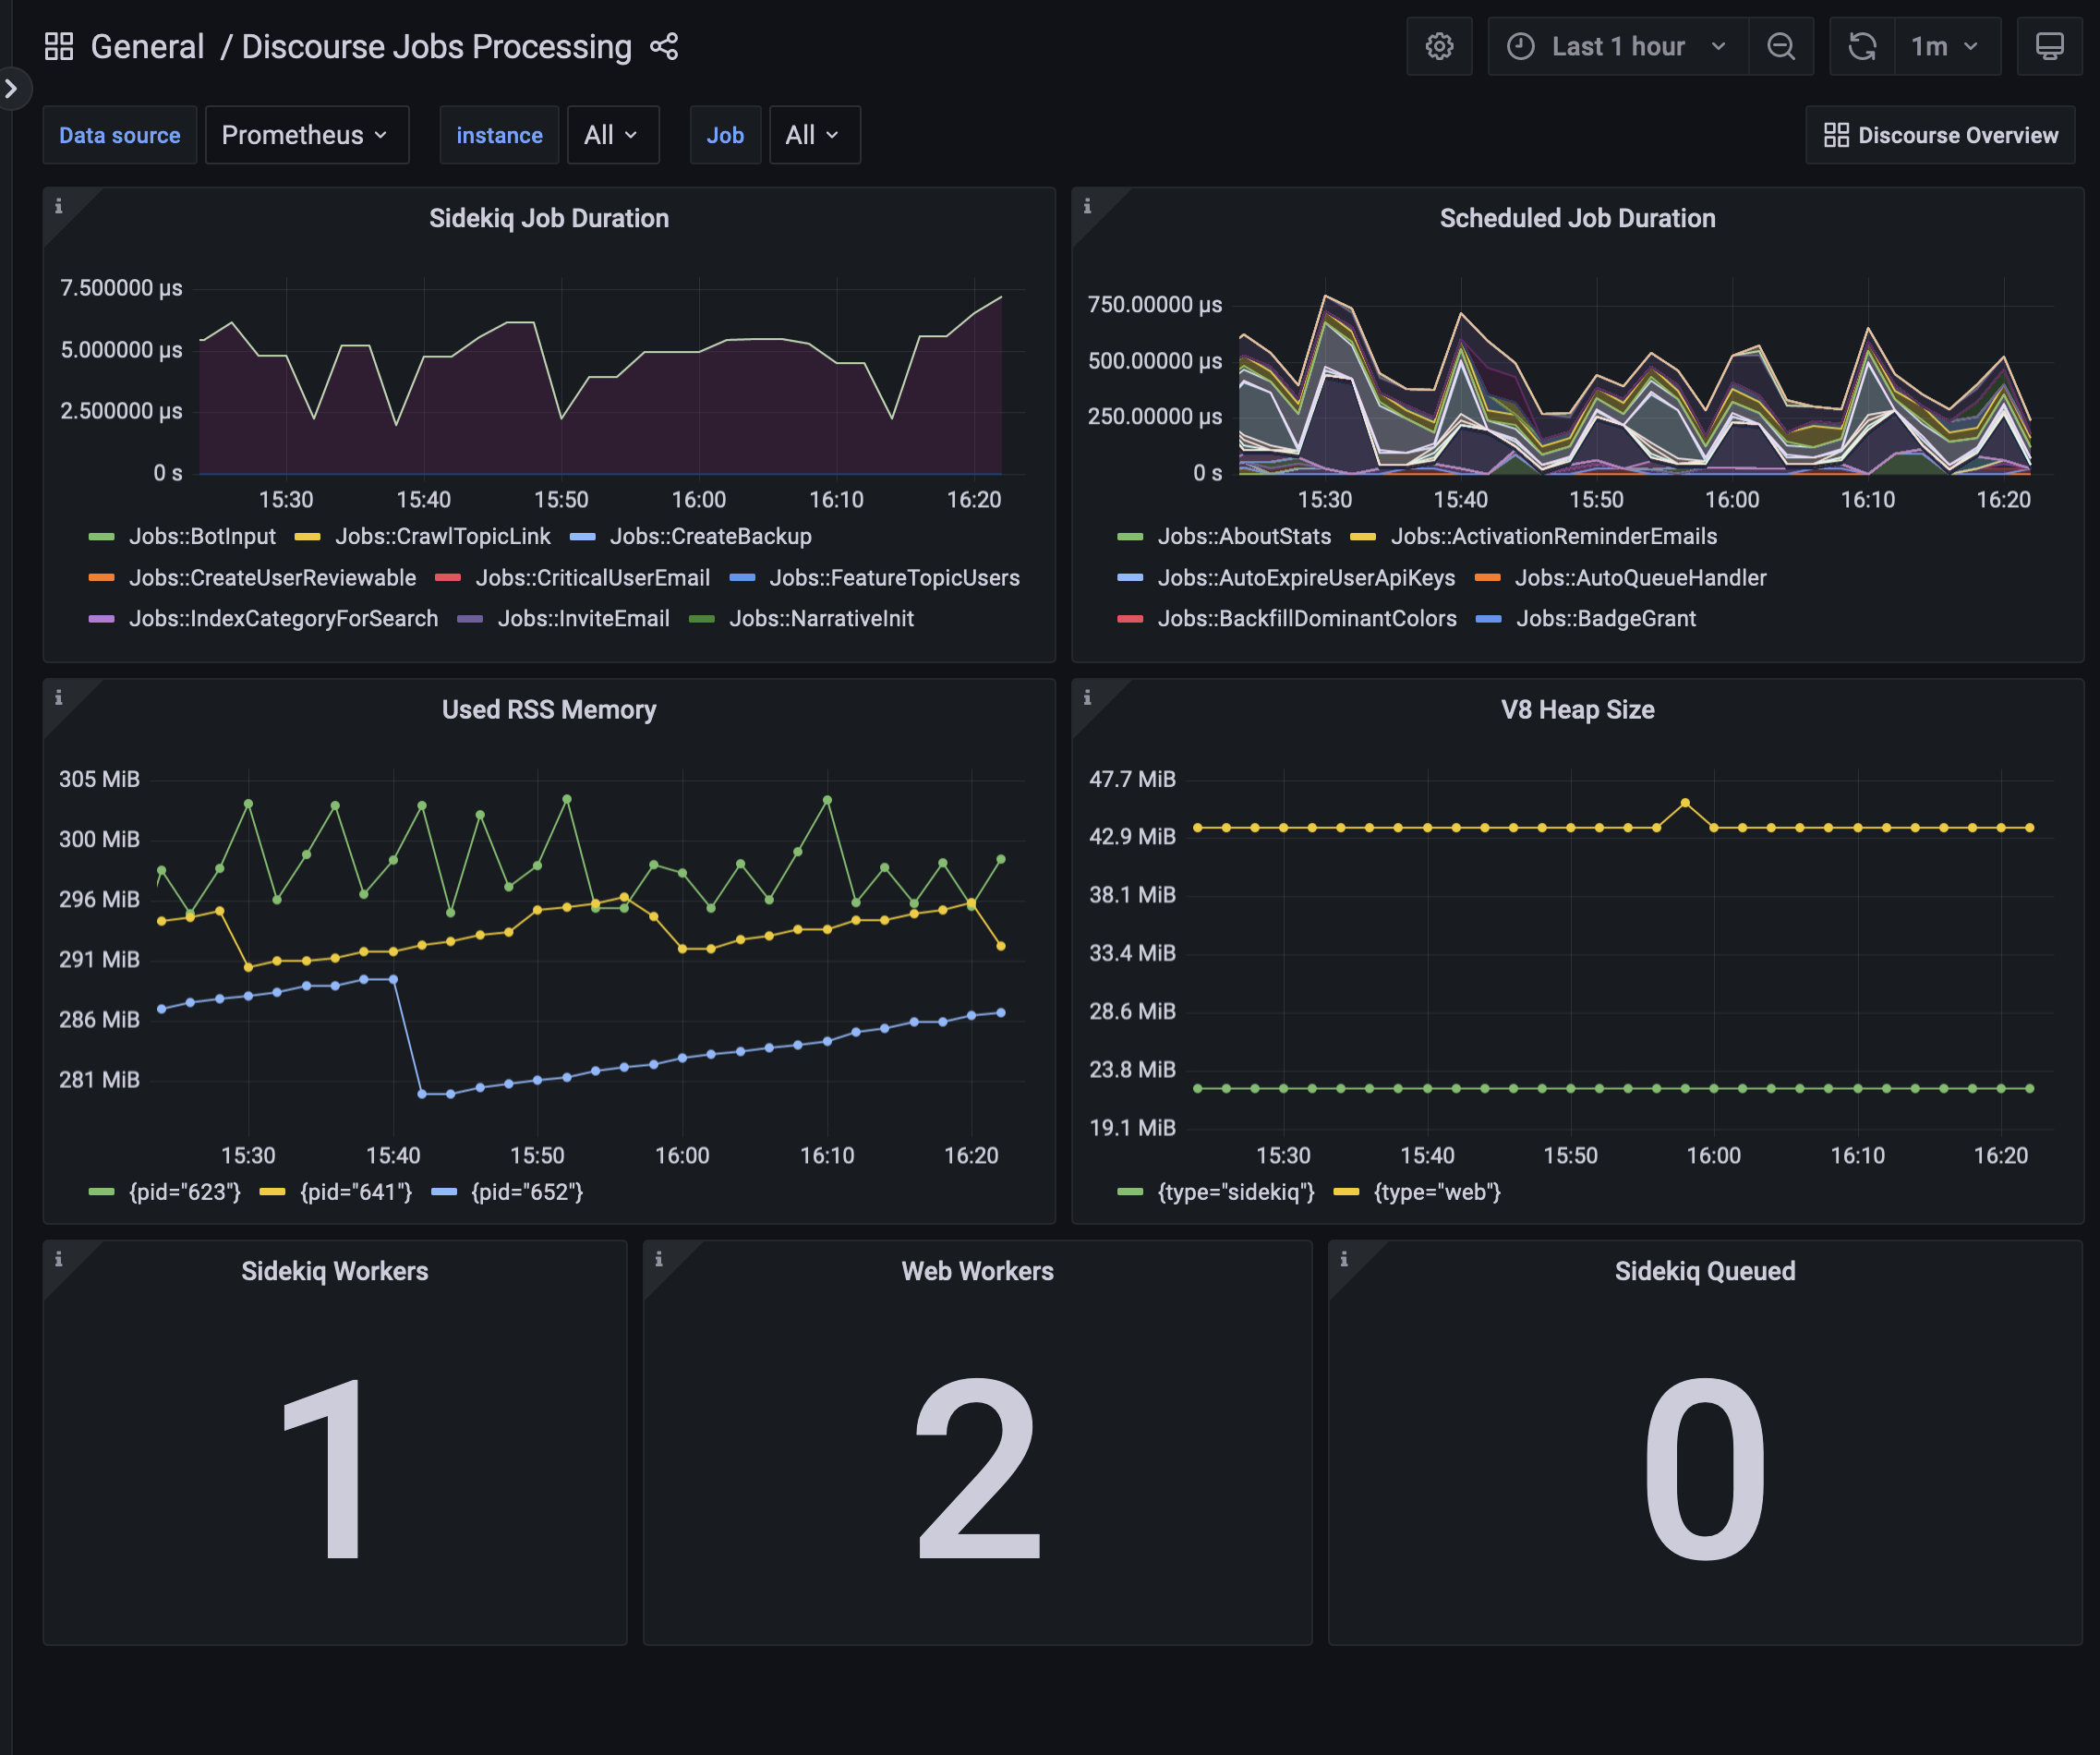This screenshot has width=2100, height=1755.
Task: Share the dashboard using the share icon
Action: pyautogui.click(x=663, y=46)
